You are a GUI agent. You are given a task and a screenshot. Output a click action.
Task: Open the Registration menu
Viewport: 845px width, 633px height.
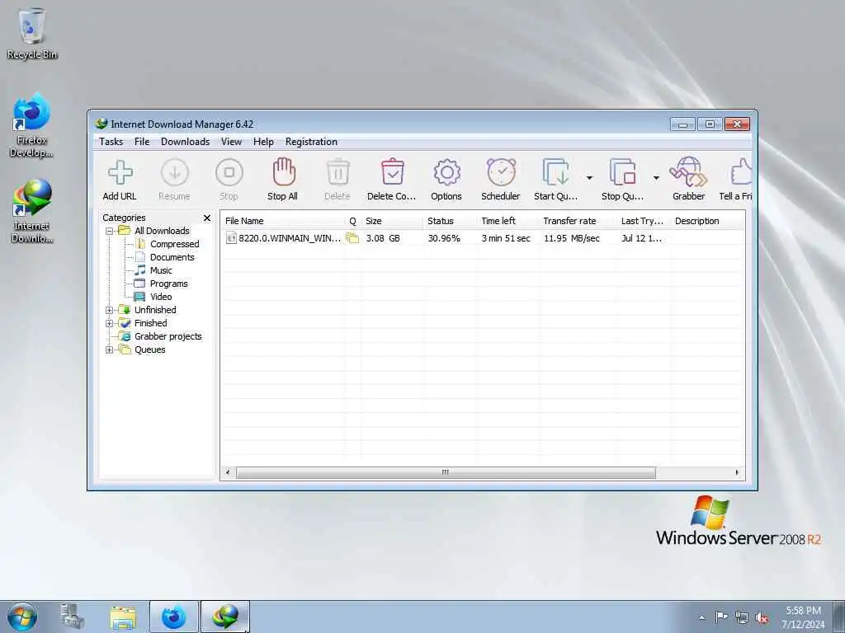click(x=311, y=142)
